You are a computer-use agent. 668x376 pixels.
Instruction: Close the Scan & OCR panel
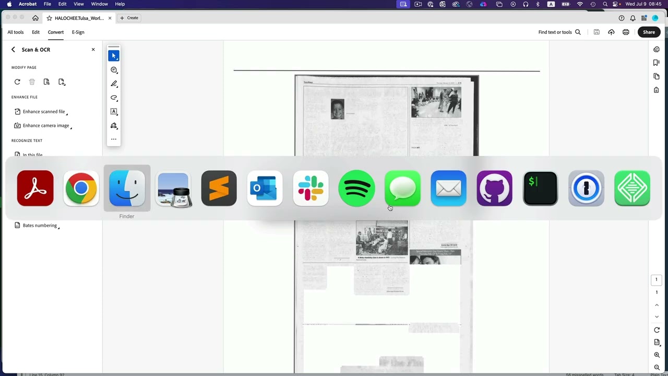[x=93, y=50]
